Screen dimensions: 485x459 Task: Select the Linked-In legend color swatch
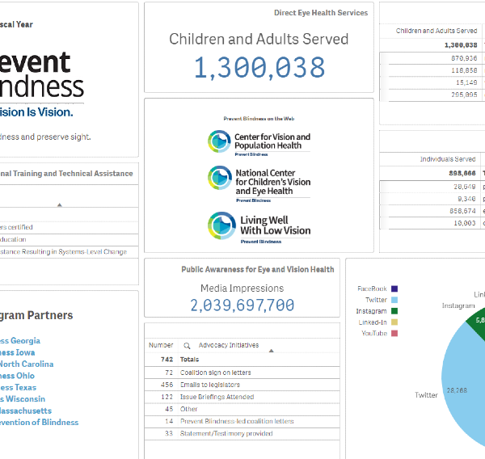394,322
